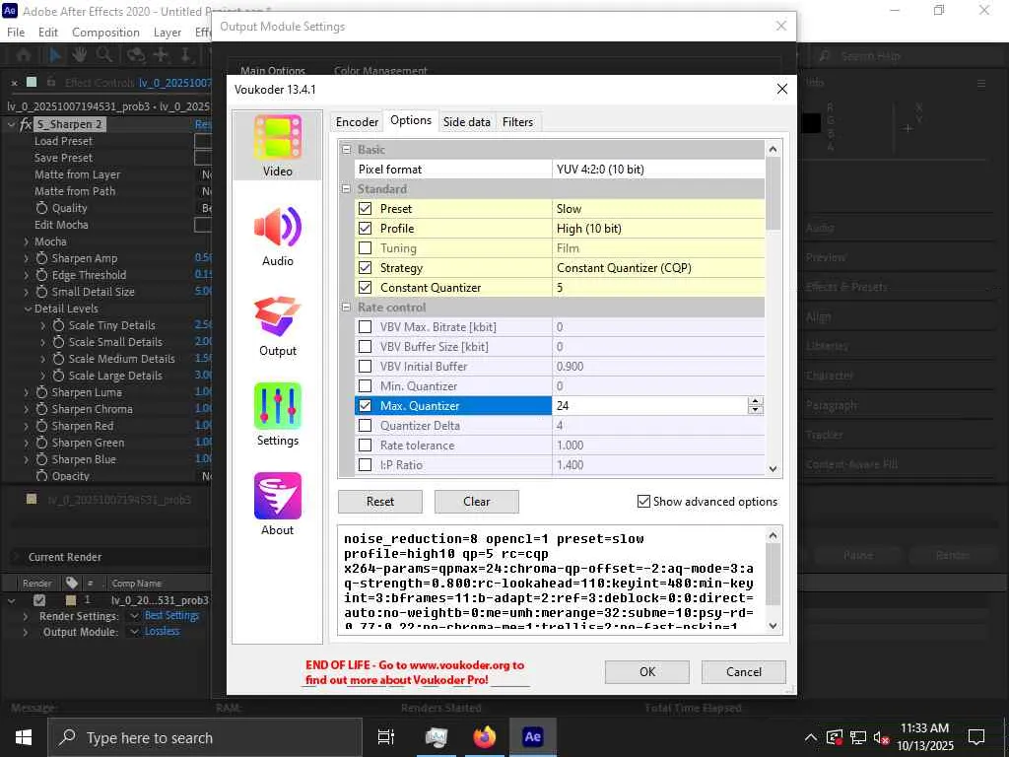Uncheck the Max. Quantizer checkbox
Image resolution: width=1009 pixels, height=757 pixels.
click(x=365, y=405)
